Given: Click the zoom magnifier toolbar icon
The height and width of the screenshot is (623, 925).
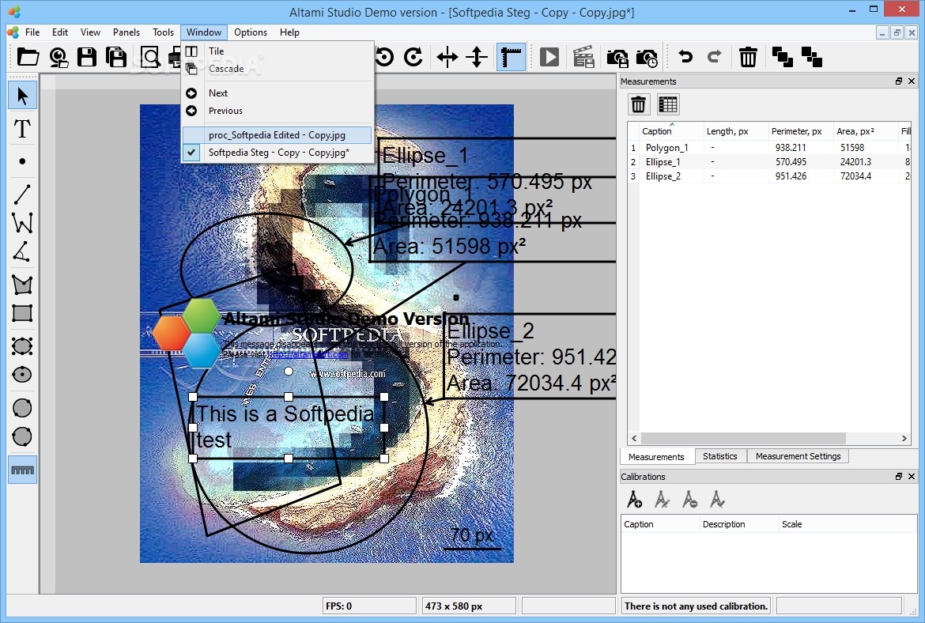Looking at the screenshot, I should click(150, 57).
